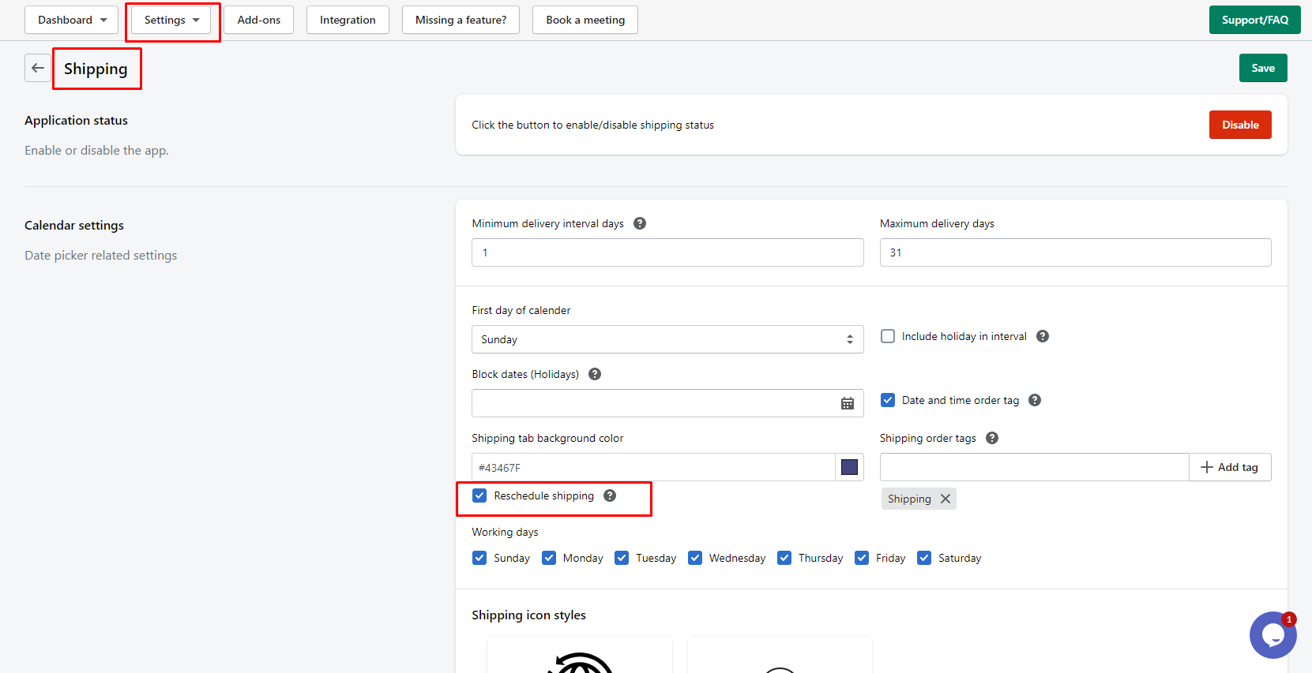Click Shipping icon styles heading

click(x=528, y=615)
